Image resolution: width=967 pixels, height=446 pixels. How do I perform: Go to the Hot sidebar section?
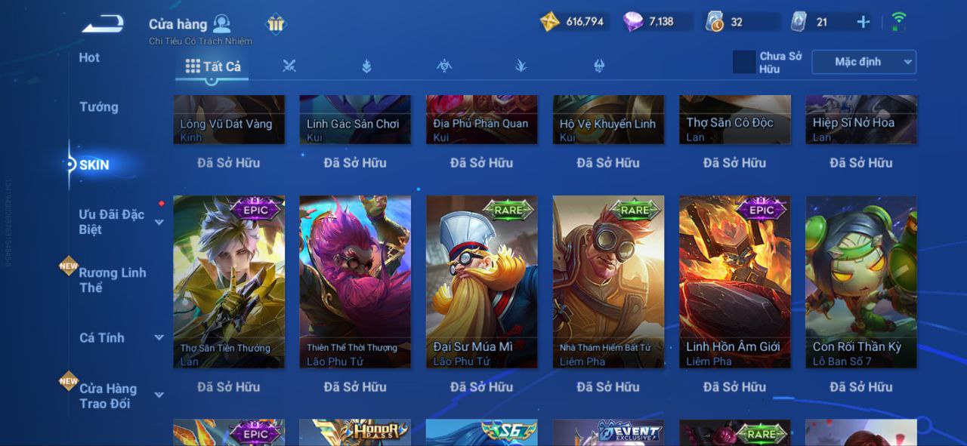(x=89, y=57)
